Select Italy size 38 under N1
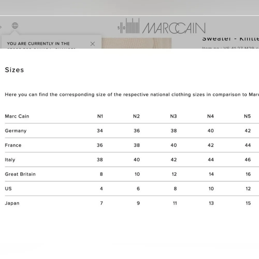Viewport: 259px width, 259px height. pyautogui.click(x=100, y=160)
